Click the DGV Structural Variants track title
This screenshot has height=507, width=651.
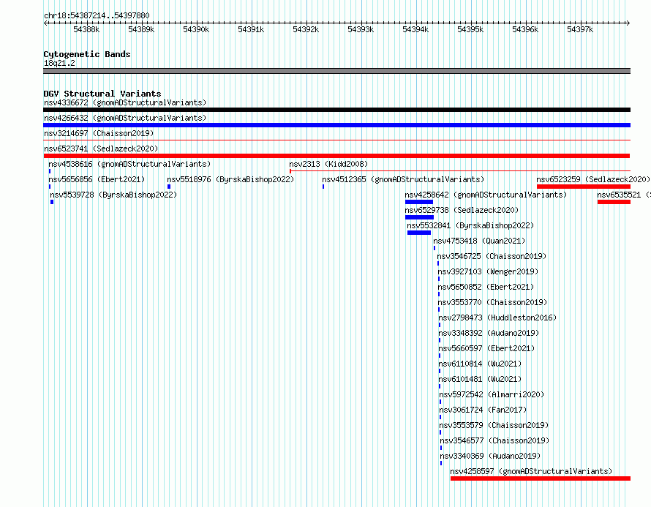(102, 94)
